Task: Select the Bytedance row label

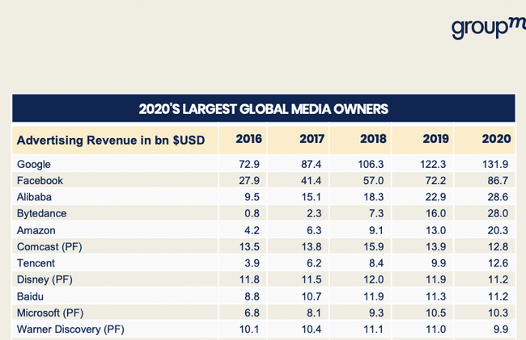Action: [x=41, y=213]
